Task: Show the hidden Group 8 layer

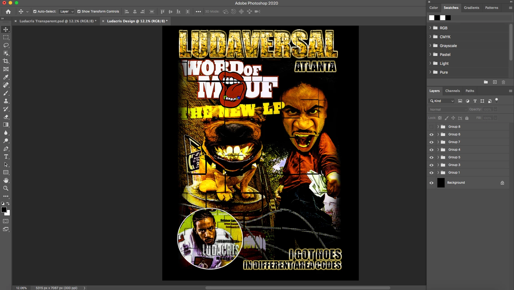Action: pos(431,127)
